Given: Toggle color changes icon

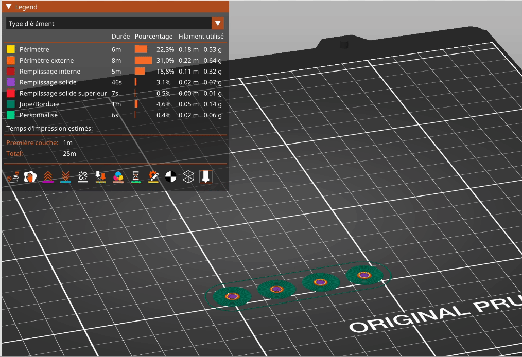Looking at the screenshot, I should [x=118, y=177].
